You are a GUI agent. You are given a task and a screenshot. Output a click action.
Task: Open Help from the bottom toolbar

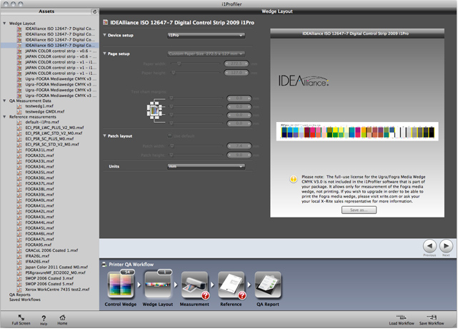click(44, 316)
